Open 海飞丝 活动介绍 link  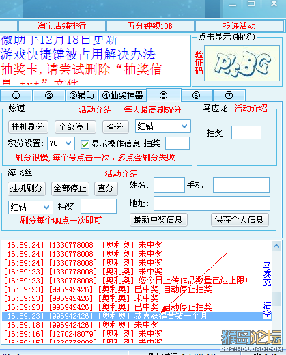tap(121, 174)
